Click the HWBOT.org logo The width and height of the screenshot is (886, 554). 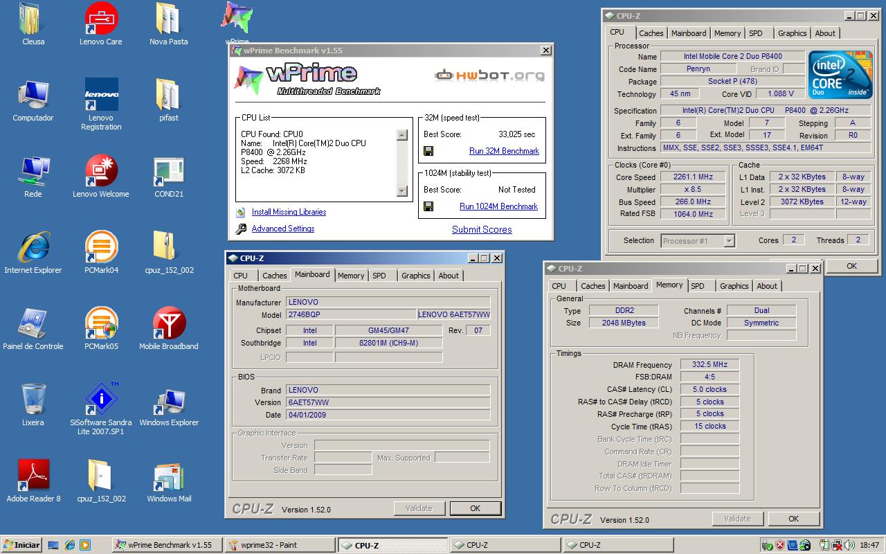click(489, 75)
